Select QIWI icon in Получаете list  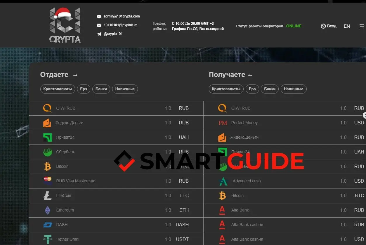(x=222, y=108)
